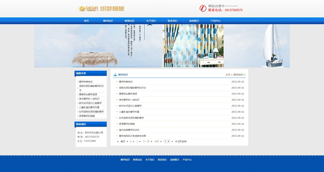The width and height of the screenshot is (324, 172).
Task: Click 主页 in the breadcrumb
Action: pos(228,75)
